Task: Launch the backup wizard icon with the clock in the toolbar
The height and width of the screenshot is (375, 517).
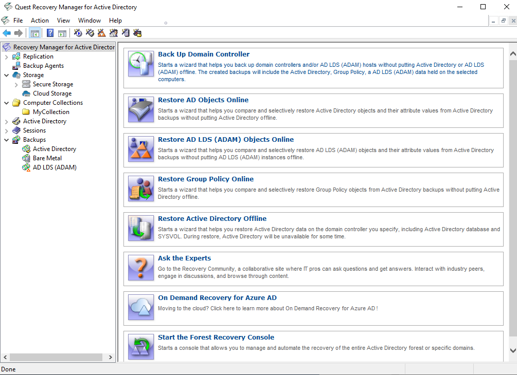Action: [78, 33]
